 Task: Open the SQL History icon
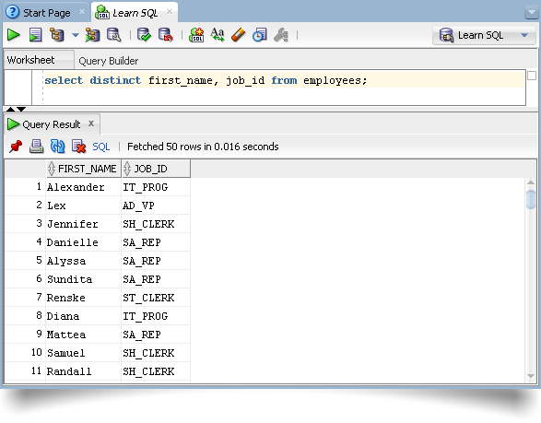pos(260,35)
